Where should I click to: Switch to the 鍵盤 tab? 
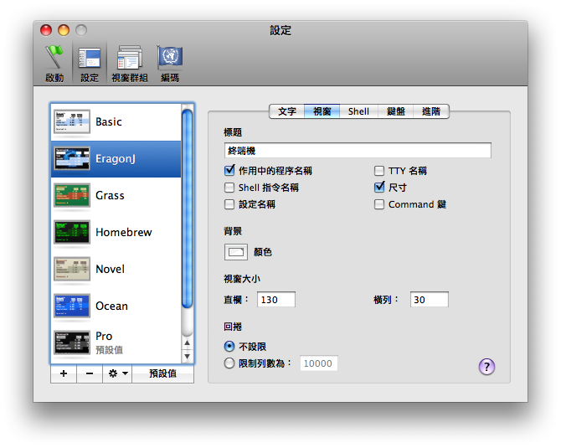point(395,111)
